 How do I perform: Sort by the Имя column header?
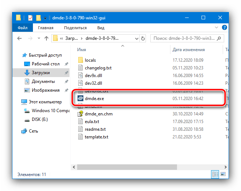point(82,50)
